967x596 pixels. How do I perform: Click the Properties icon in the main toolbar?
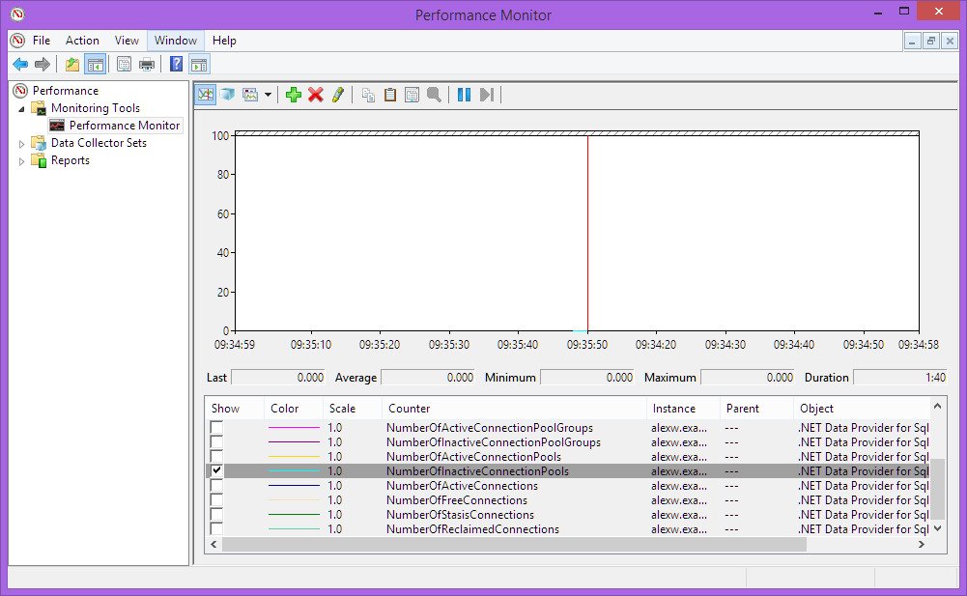click(x=124, y=64)
